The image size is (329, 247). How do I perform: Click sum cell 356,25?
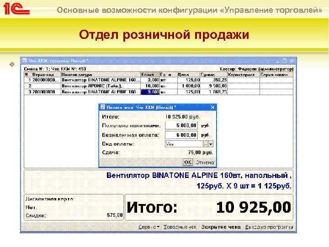tap(213, 80)
